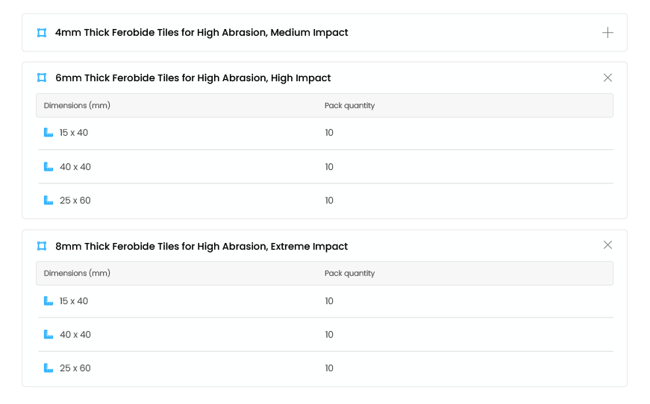The image size is (650, 404).
Task: Collapse the 6mm Thick Ferobide Tiles section
Action: click(x=607, y=78)
